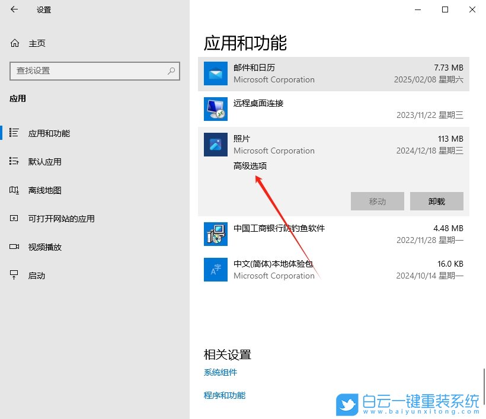486x419 pixels.
Task: Click the back arrow icon
Action: coord(13,9)
